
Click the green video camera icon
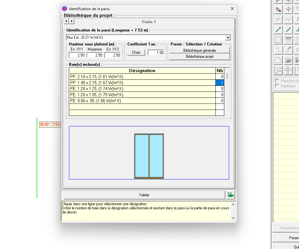click(x=230, y=195)
